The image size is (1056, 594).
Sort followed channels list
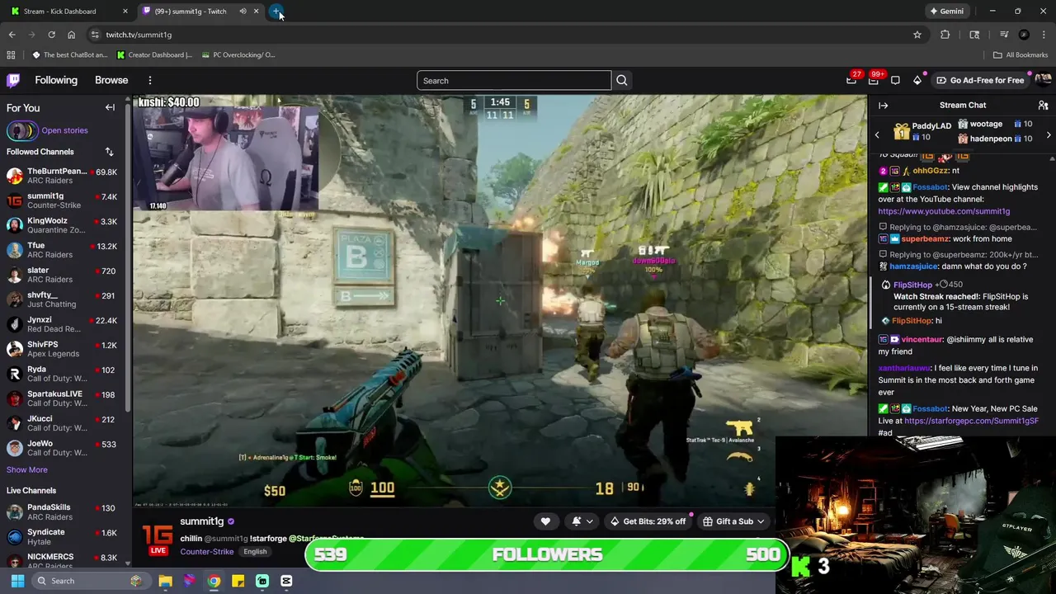coord(109,152)
